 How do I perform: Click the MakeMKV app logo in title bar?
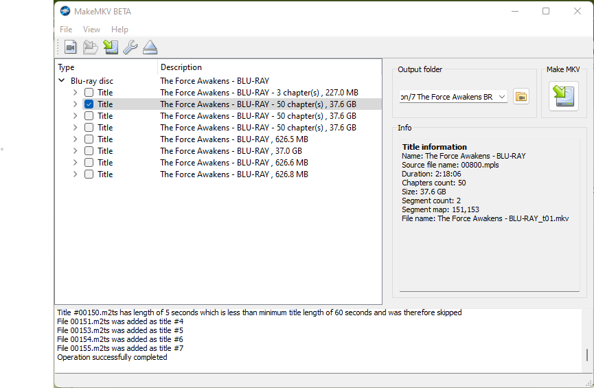click(x=65, y=12)
